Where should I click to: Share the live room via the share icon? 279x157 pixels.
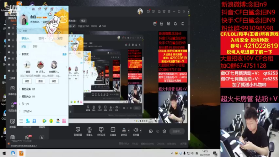[182, 24]
